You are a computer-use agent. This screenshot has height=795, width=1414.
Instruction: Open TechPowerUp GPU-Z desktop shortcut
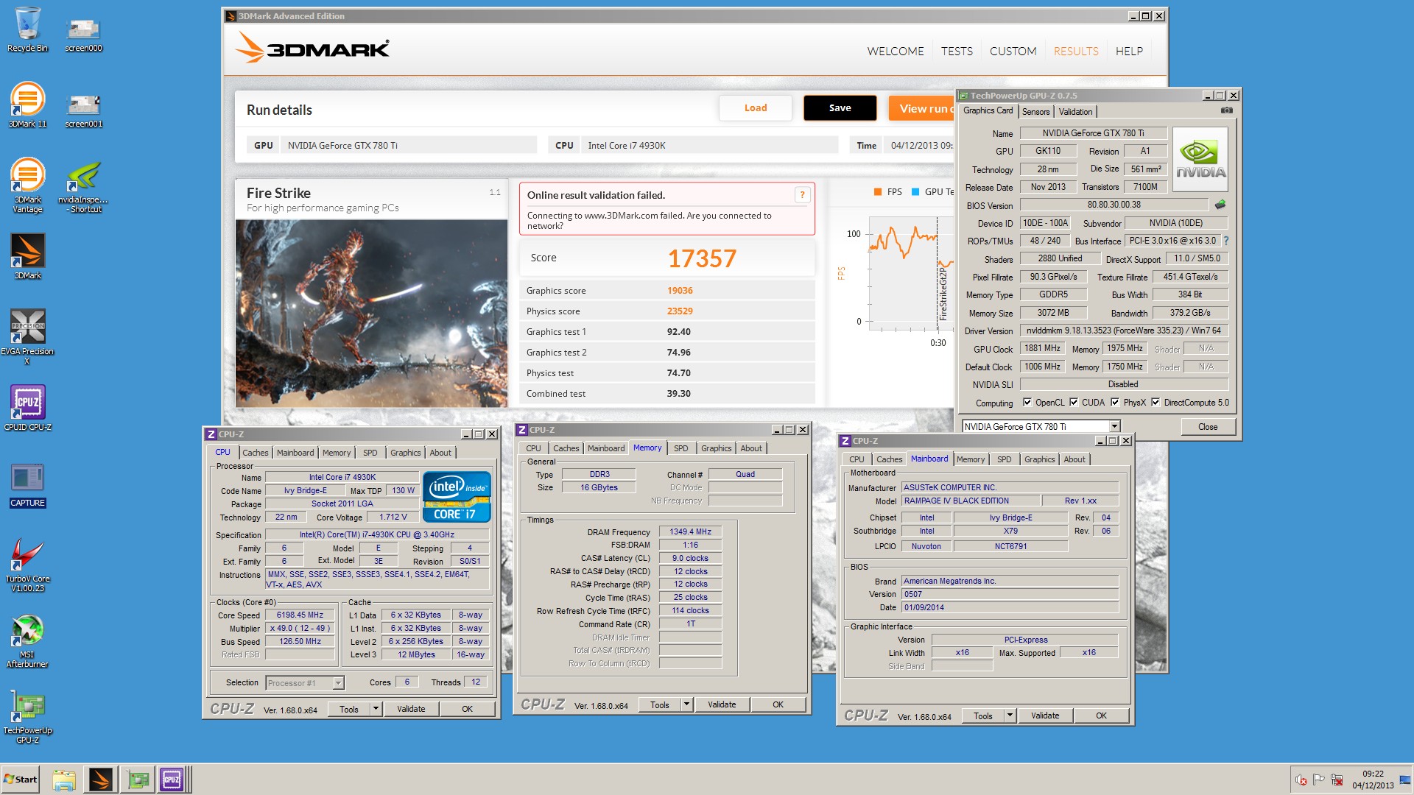click(x=27, y=716)
